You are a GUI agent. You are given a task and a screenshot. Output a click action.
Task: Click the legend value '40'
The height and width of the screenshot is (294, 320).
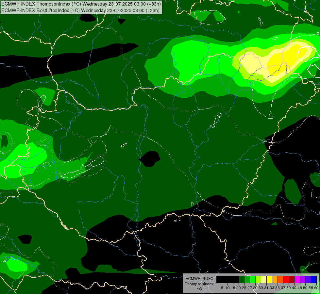[294, 288]
